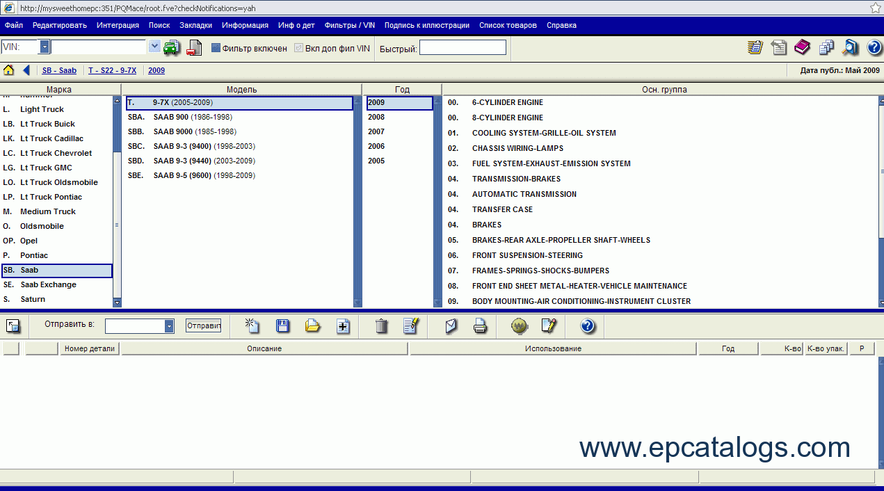Toggle the 'Фильтр включен' checkbox
Image resolution: width=884 pixels, height=491 pixels.
216,48
